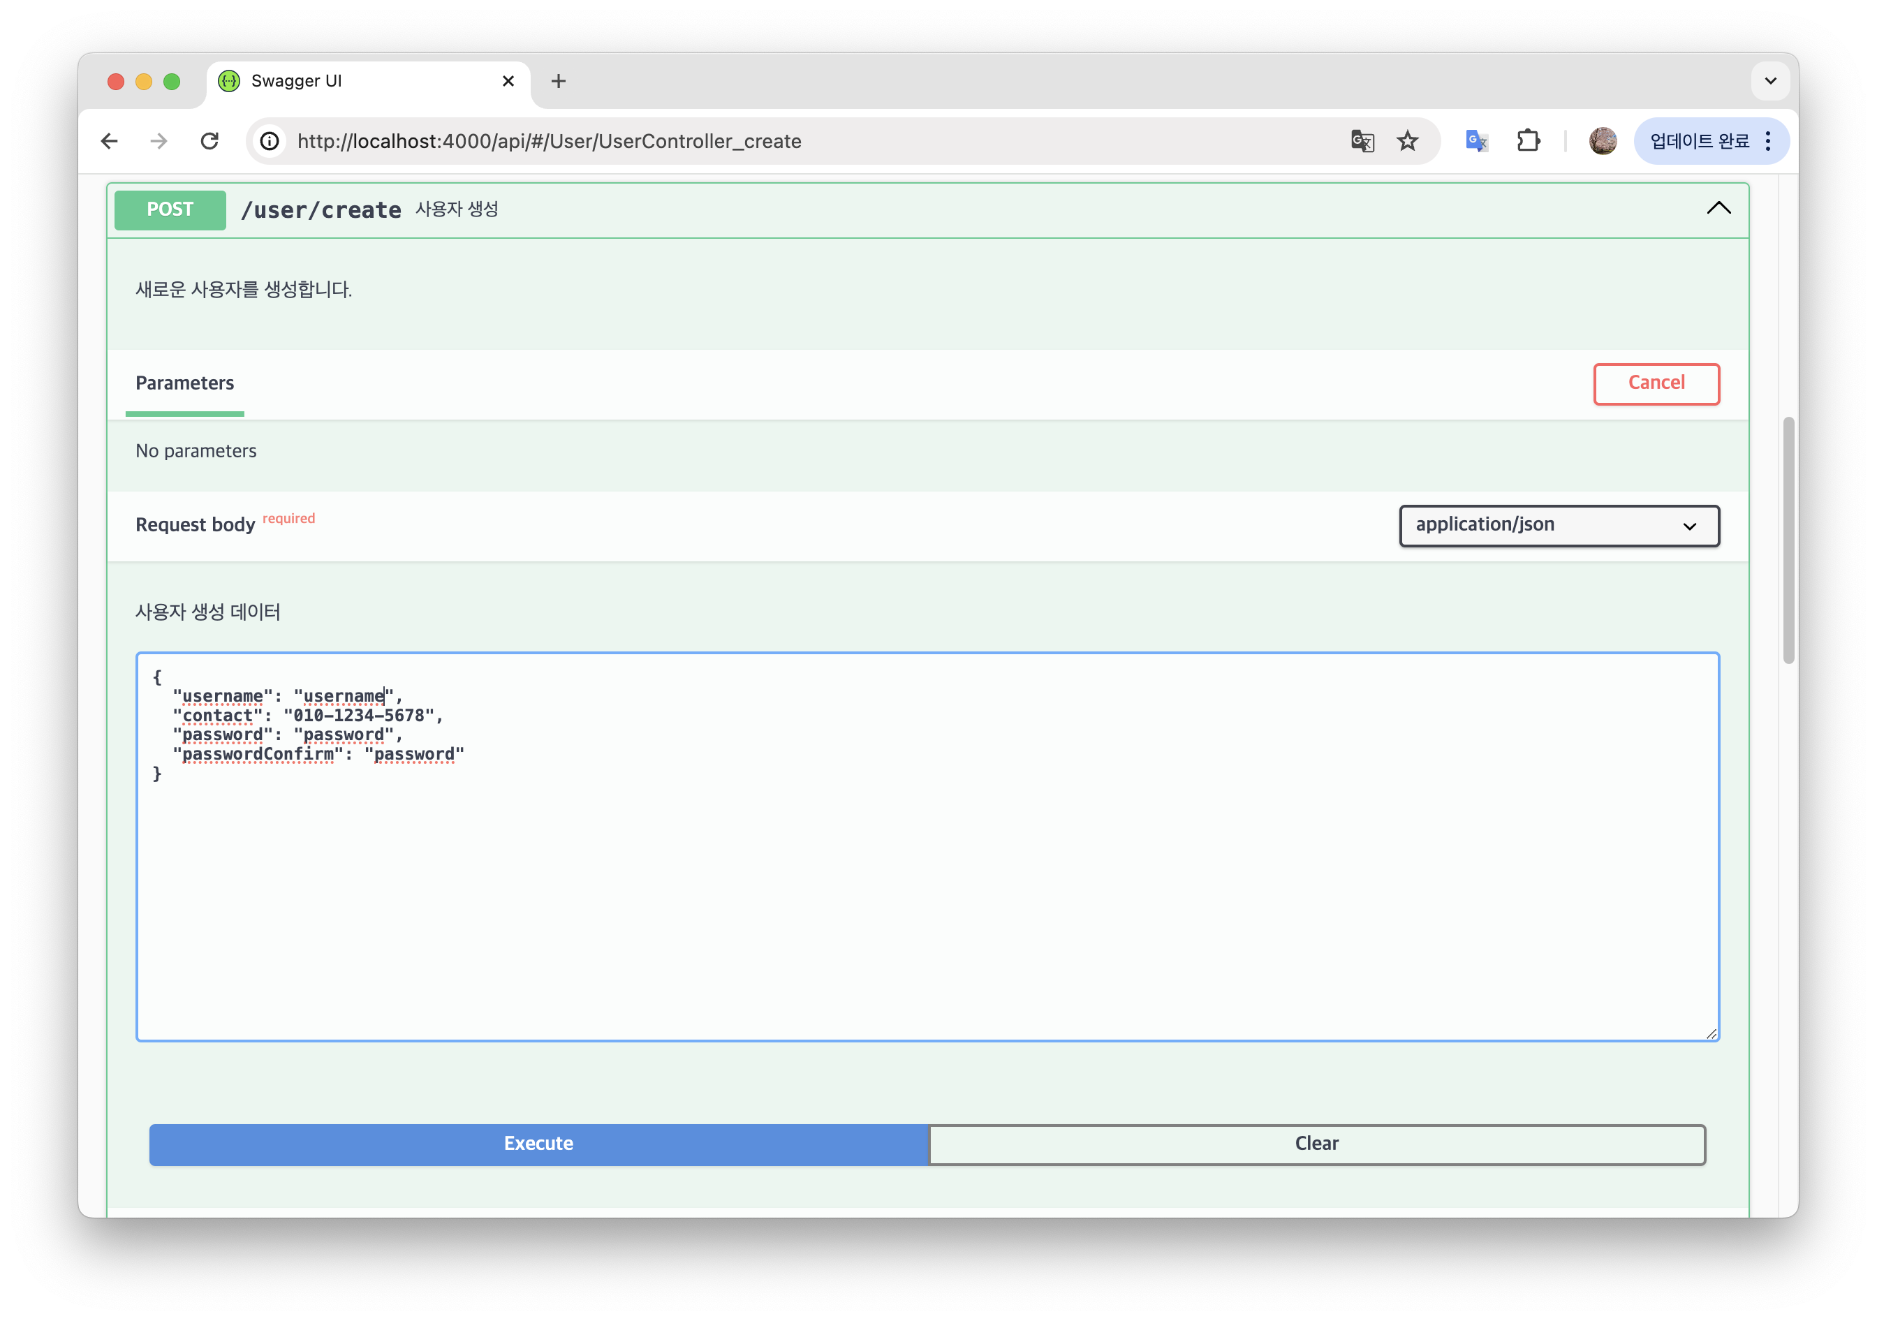This screenshot has height=1321, width=1877.
Task: Open the Chrome profile avatar
Action: click(x=1603, y=142)
